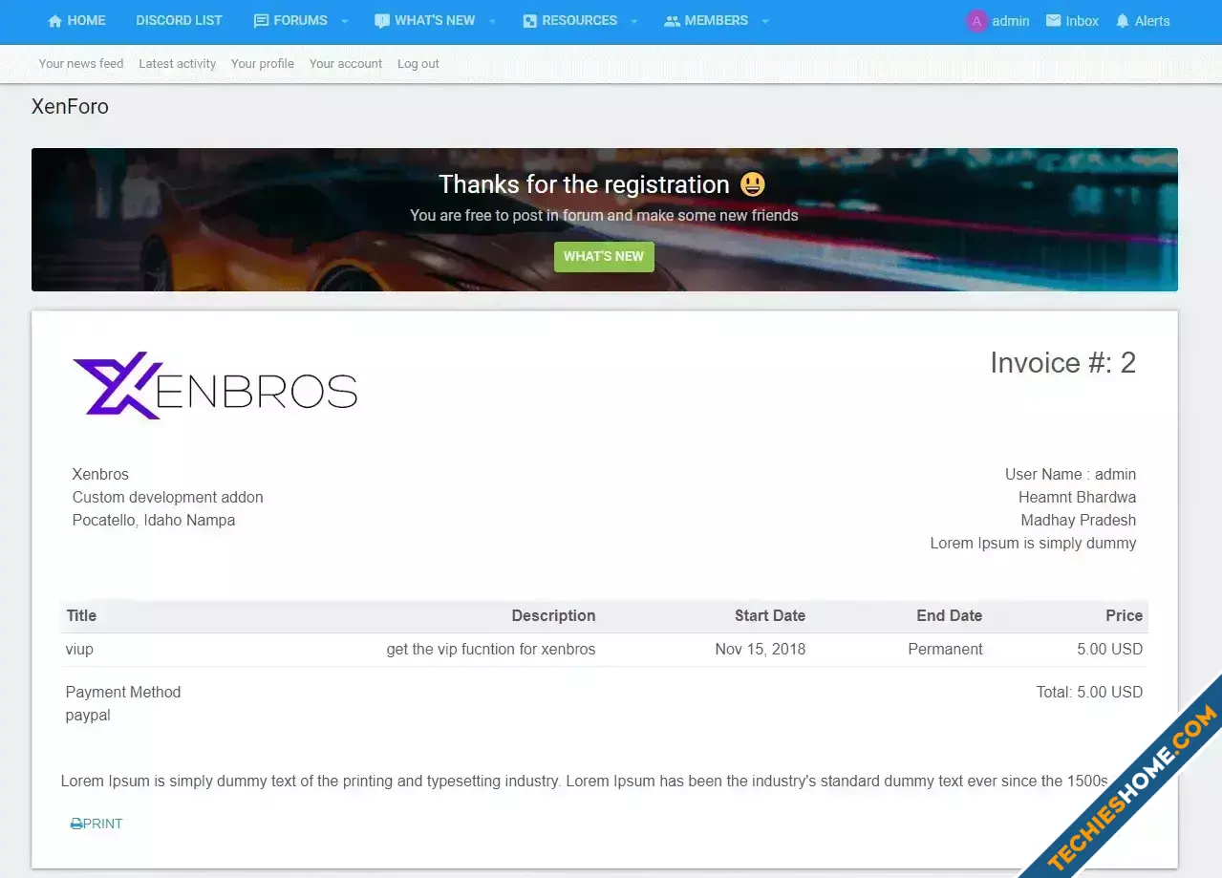Image resolution: width=1222 pixels, height=878 pixels.
Task: Go to Your news feed
Action: coord(81,64)
